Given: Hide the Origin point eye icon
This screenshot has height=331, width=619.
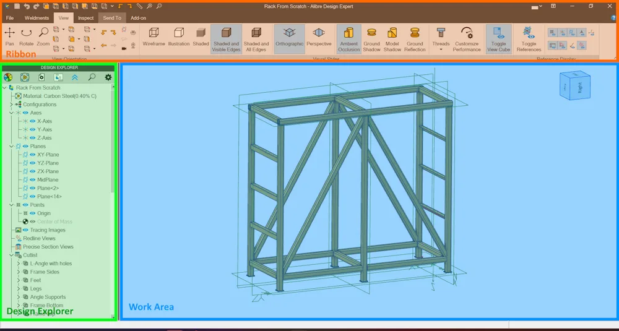Looking at the screenshot, I should 33,213.
